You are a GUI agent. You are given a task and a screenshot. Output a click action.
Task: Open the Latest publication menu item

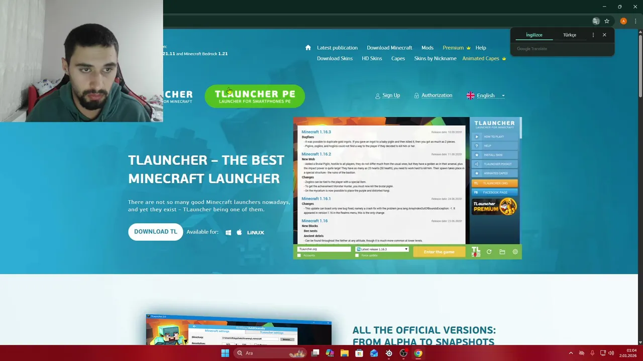pyautogui.click(x=337, y=48)
